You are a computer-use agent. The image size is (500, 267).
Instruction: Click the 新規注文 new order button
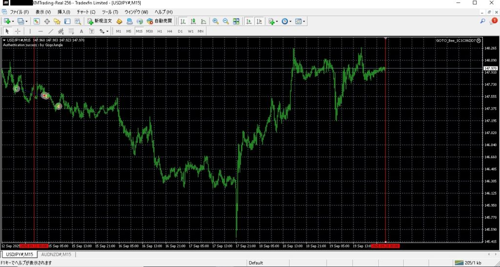[100, 22]
